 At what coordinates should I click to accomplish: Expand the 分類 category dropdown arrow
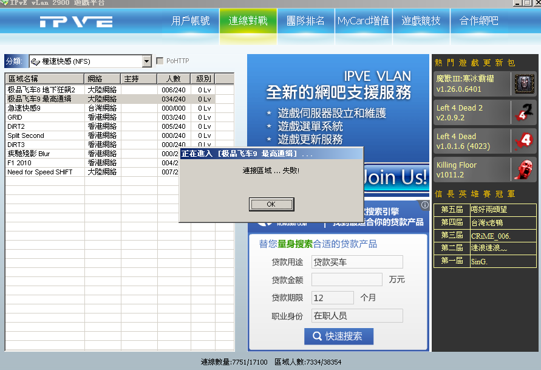146,61
